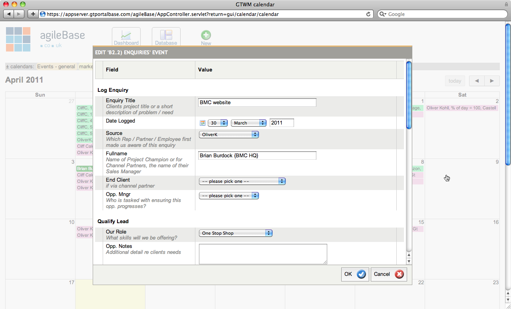Open the Dashboard icon

(x=126, y=37)
